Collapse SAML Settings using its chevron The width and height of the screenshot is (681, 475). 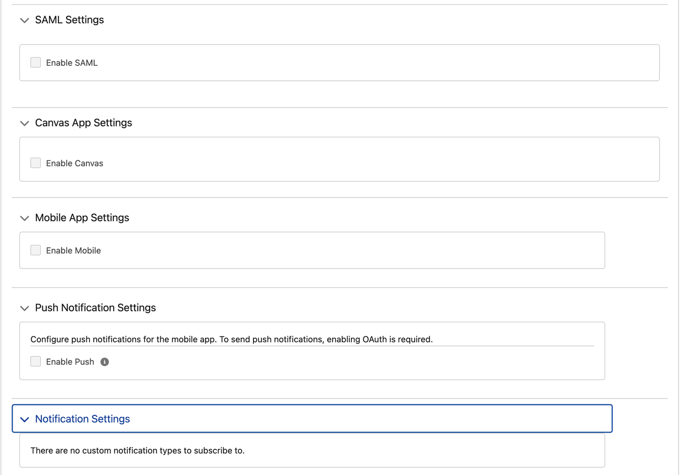[x=24, y=20]
